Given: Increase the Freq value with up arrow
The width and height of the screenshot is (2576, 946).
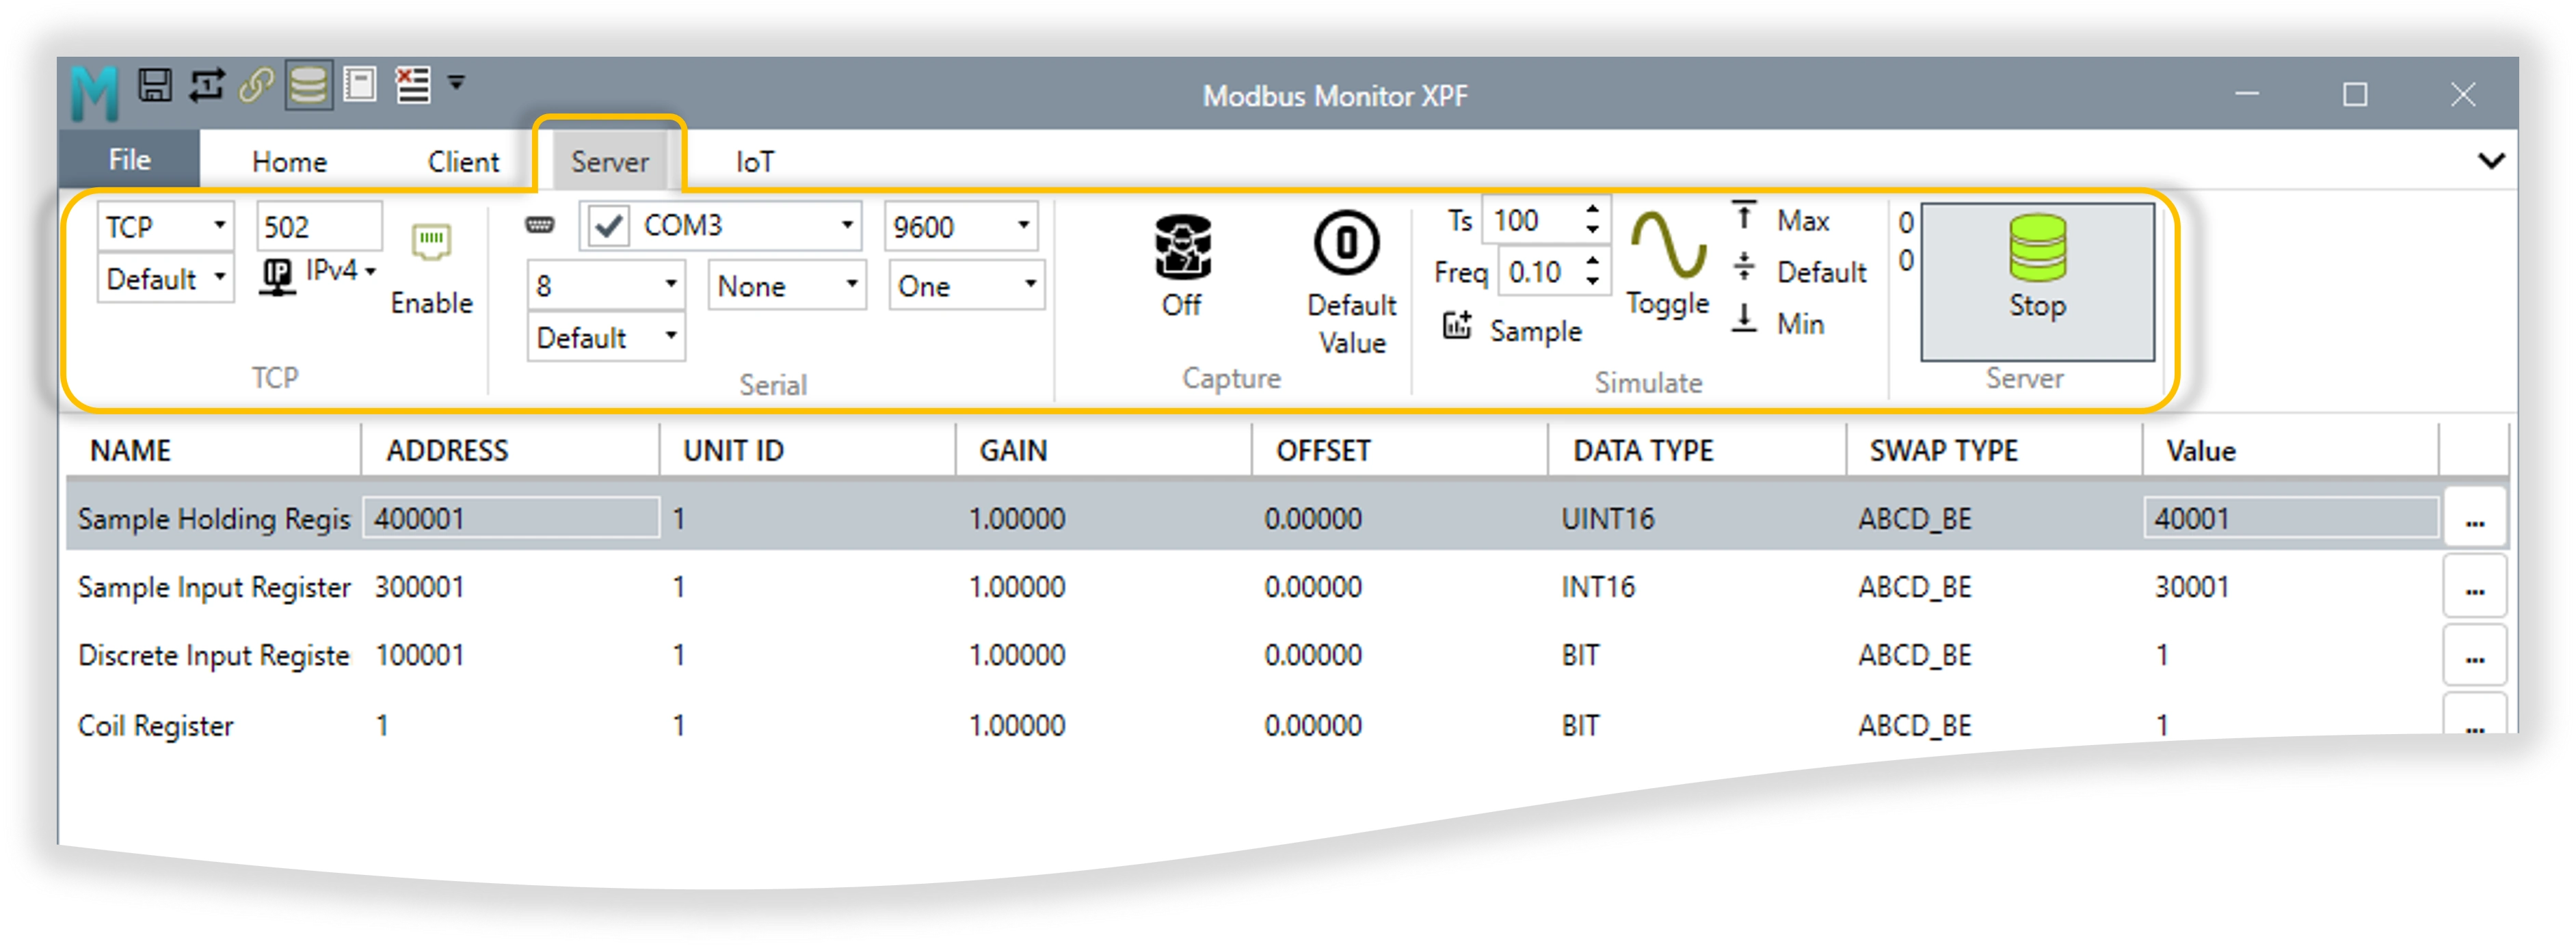Looking at the screenshot, I should (x=1593, y=262).
